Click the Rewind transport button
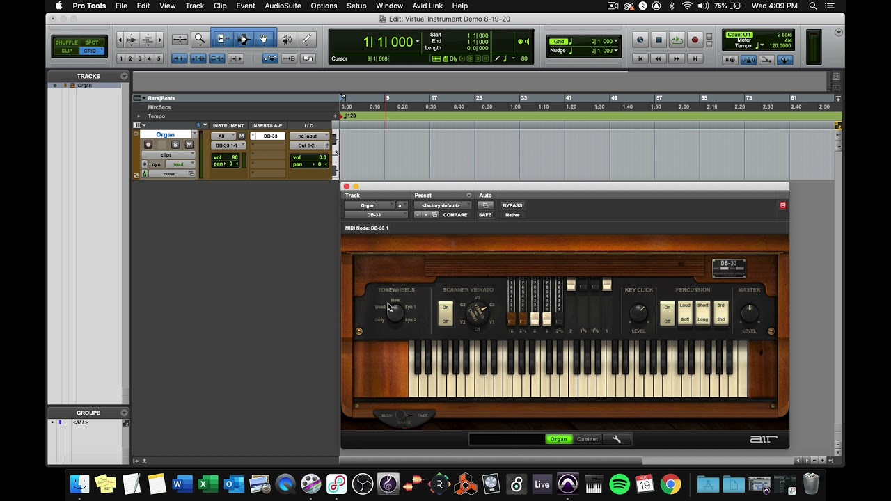 tap(659, 59)
